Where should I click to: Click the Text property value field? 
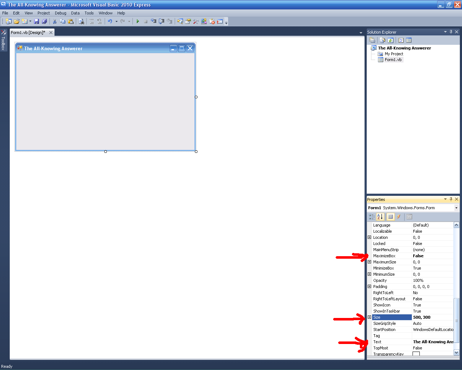[432, 342]
